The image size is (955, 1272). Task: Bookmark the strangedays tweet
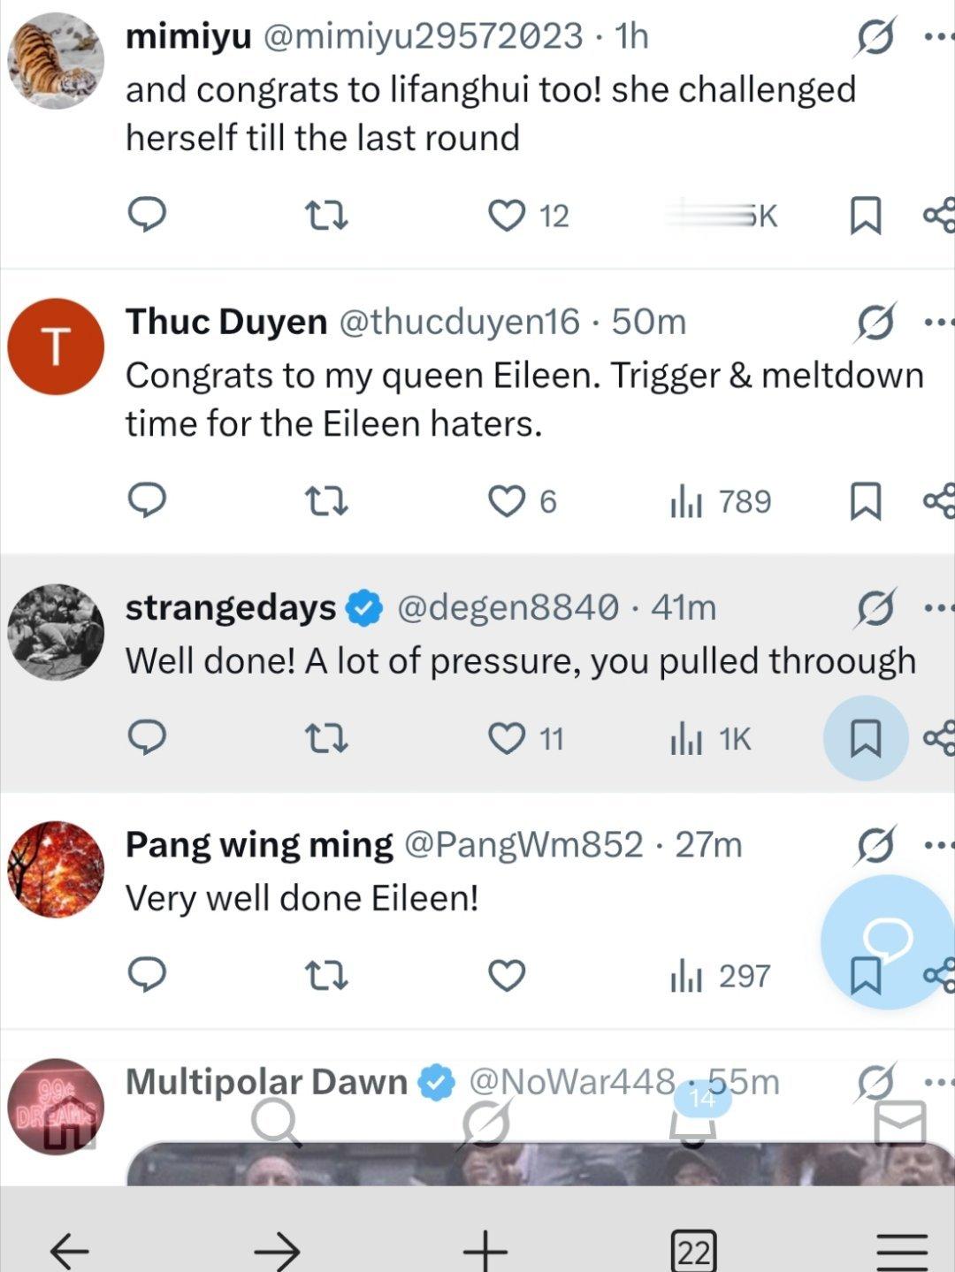click(x=866, y=738)
